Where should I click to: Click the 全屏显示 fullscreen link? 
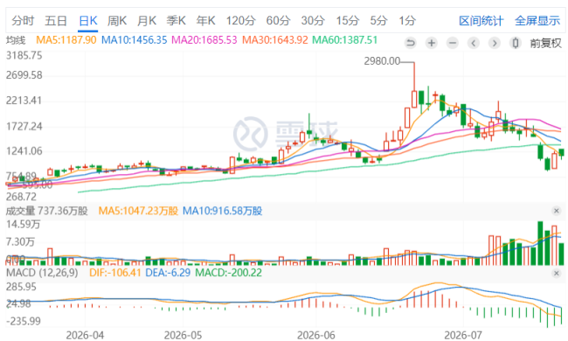coord(537,21)
